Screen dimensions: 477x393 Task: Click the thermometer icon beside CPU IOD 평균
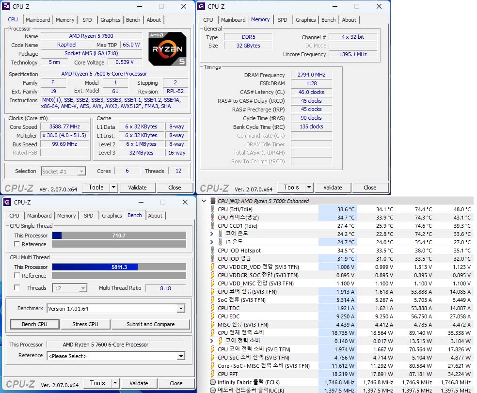click(x=213, y=259)
